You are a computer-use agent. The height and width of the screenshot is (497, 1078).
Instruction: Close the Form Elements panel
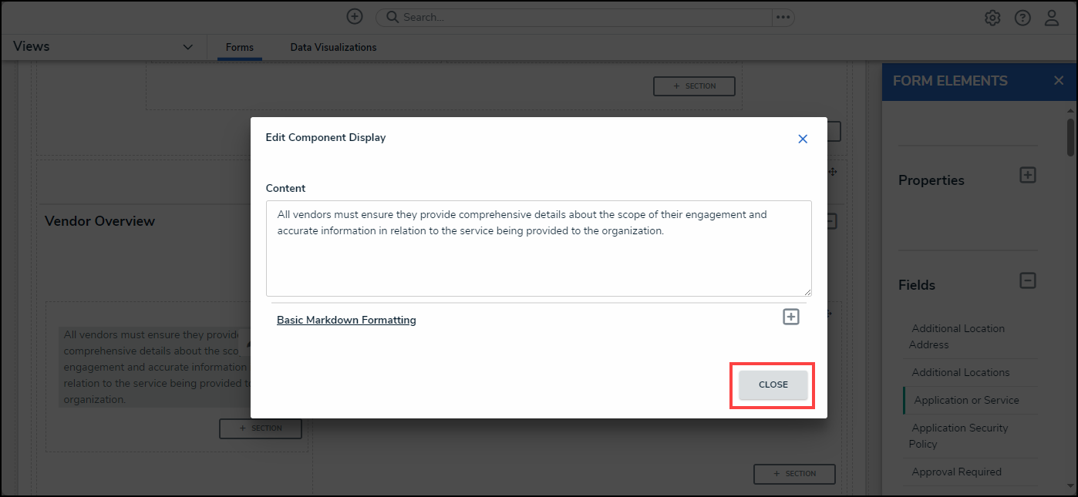(x=1059, y=81)
